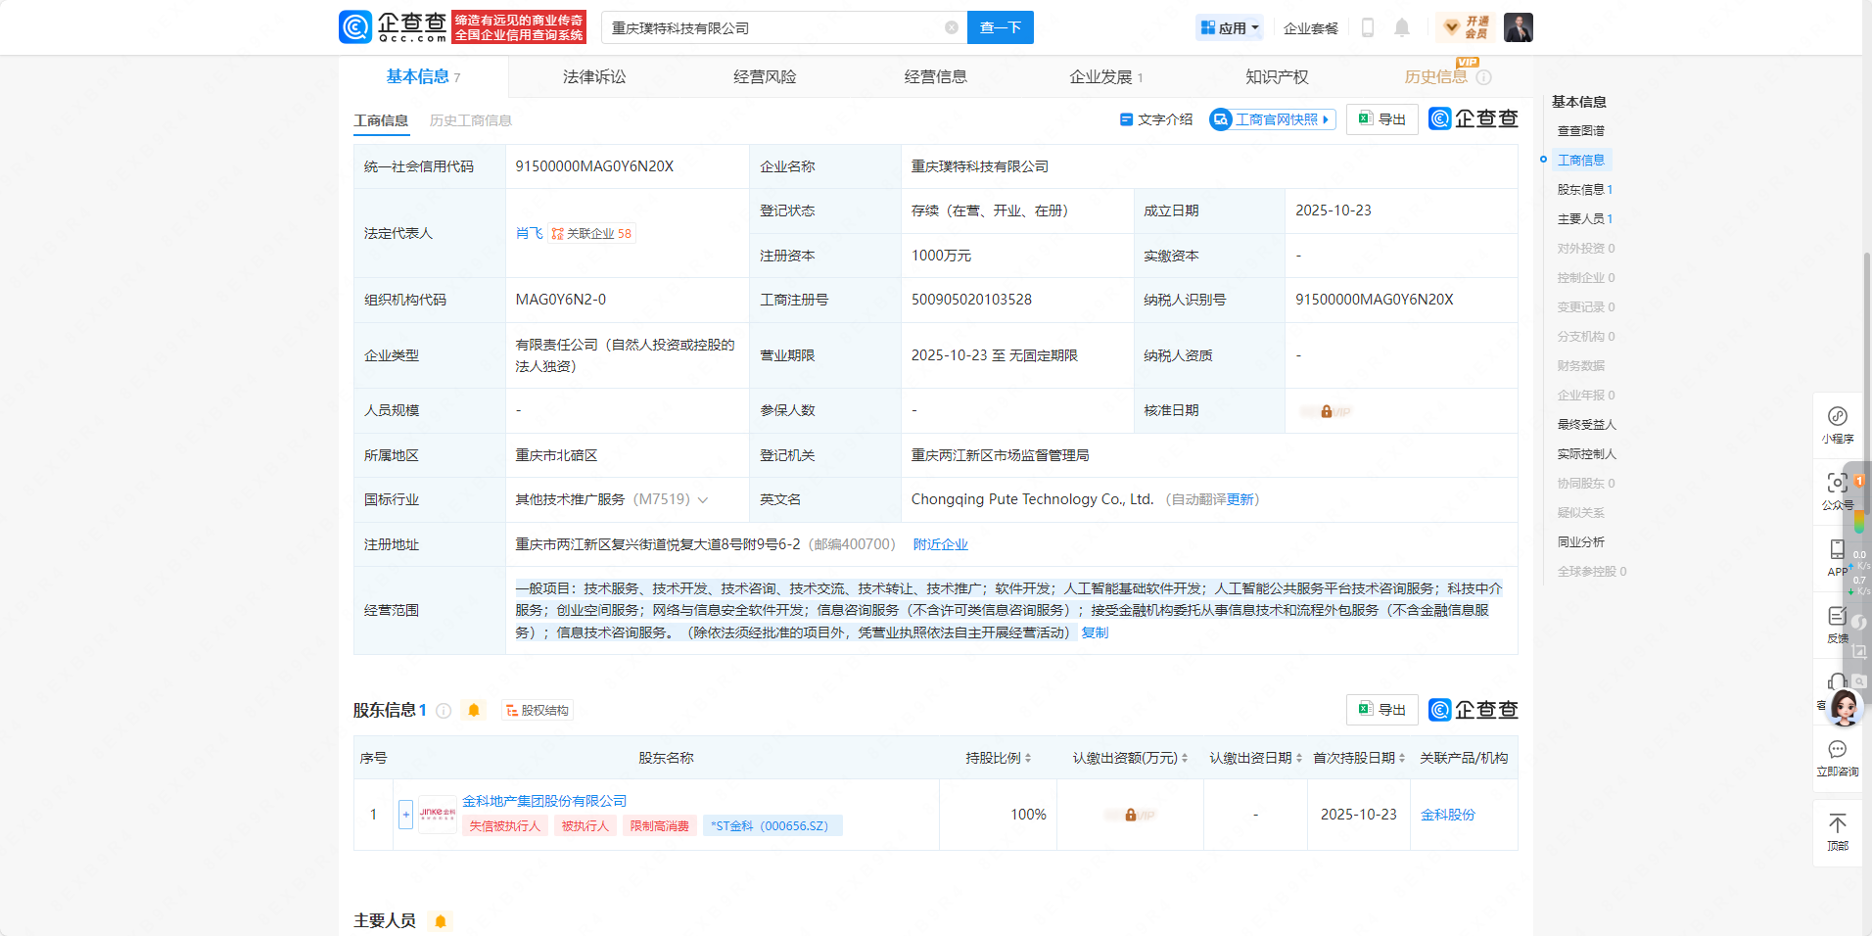Image resolution: width=1872 pixels, height=936 pixels.
Task: Click the bell icon beside 股东信息
Action: tap(474, 711)
